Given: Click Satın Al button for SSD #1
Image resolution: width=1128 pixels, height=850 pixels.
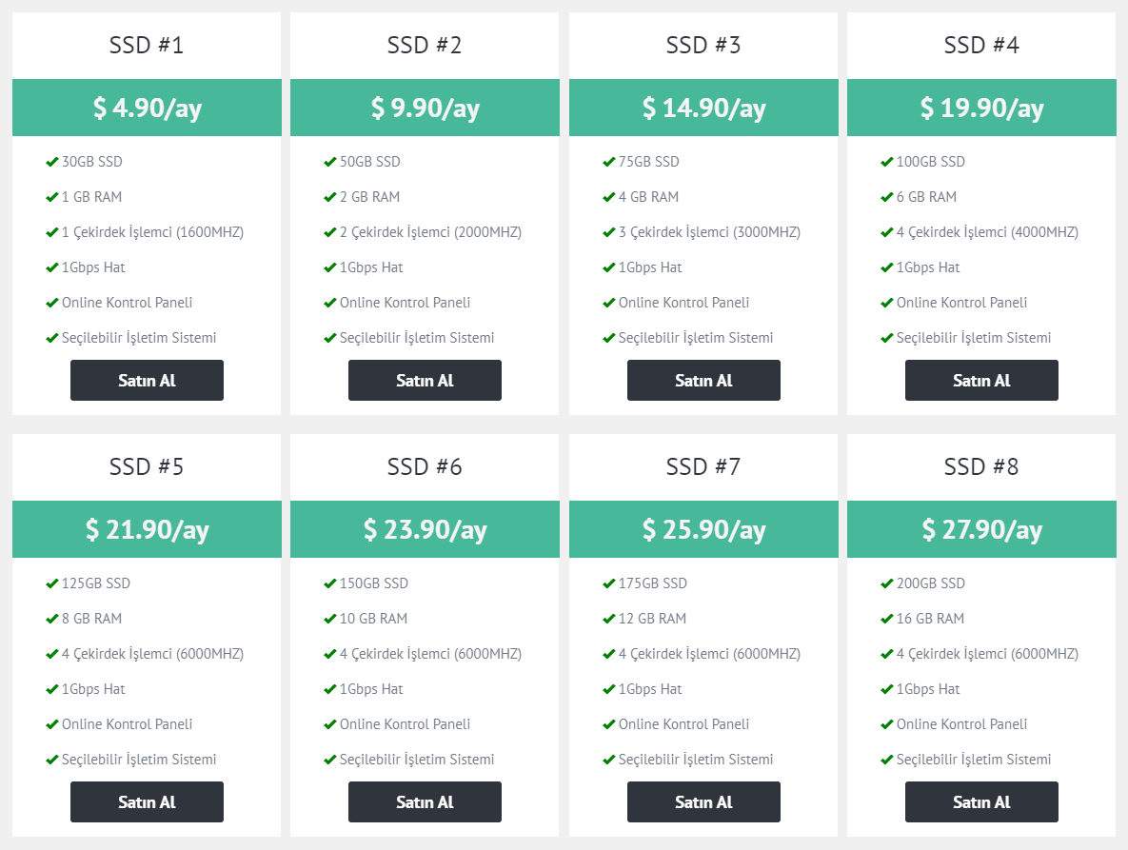Looking at the screenshot, I should (x=147, y=381).
